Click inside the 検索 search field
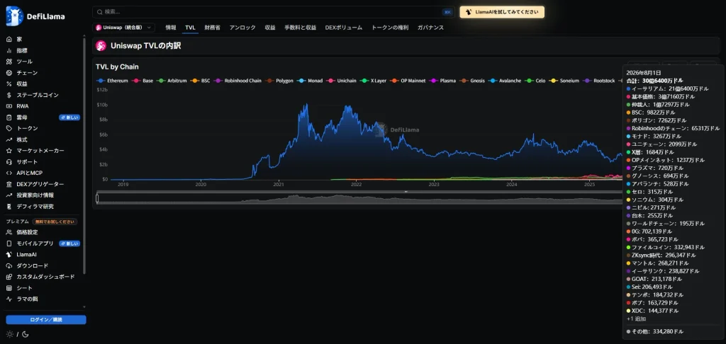This screenshot has height=344, width=726. pyautogui.click(x=273, y=12)
